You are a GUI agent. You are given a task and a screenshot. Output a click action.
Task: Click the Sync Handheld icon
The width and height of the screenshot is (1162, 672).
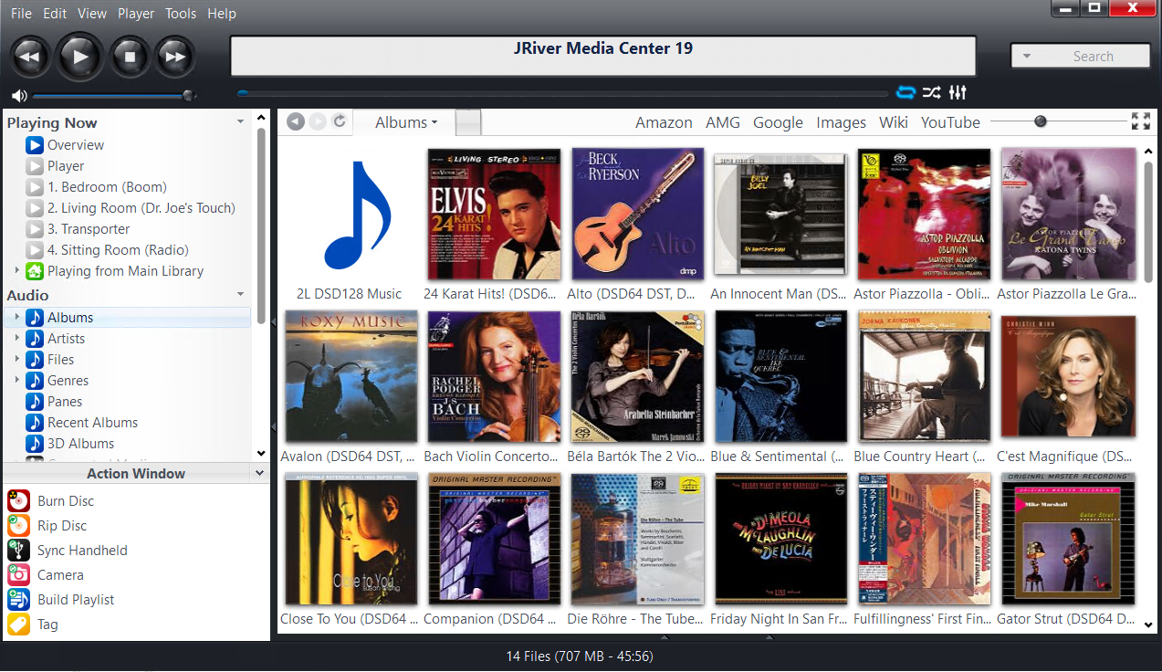click(x=19, y=550)
